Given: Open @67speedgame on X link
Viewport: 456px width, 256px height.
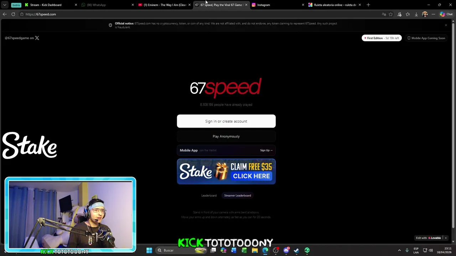Looking at the screenshot, I should point(22,38).
